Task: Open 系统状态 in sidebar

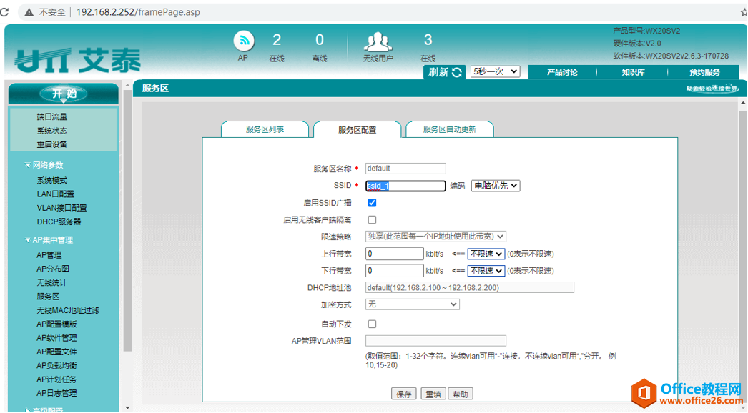Action: (52, 131)
